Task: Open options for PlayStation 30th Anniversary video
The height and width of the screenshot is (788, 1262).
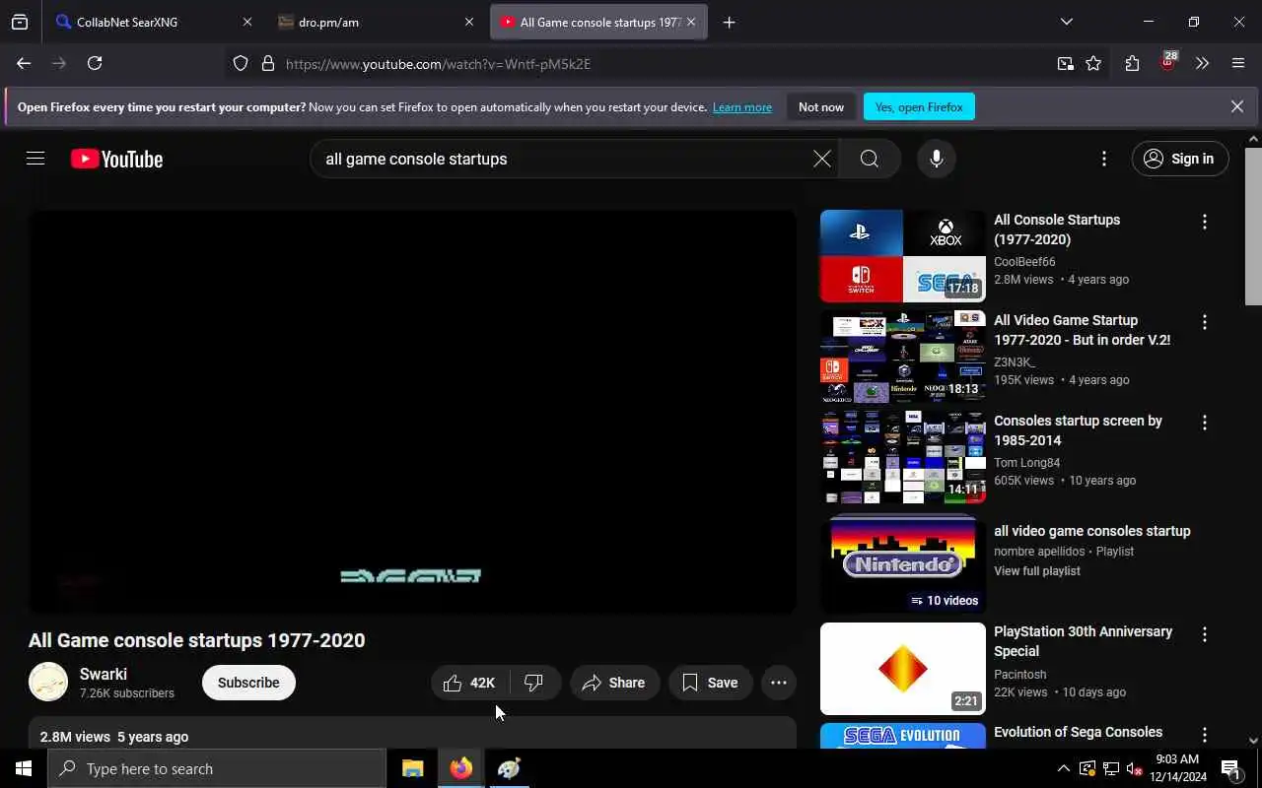Action: click(1204, 634)
